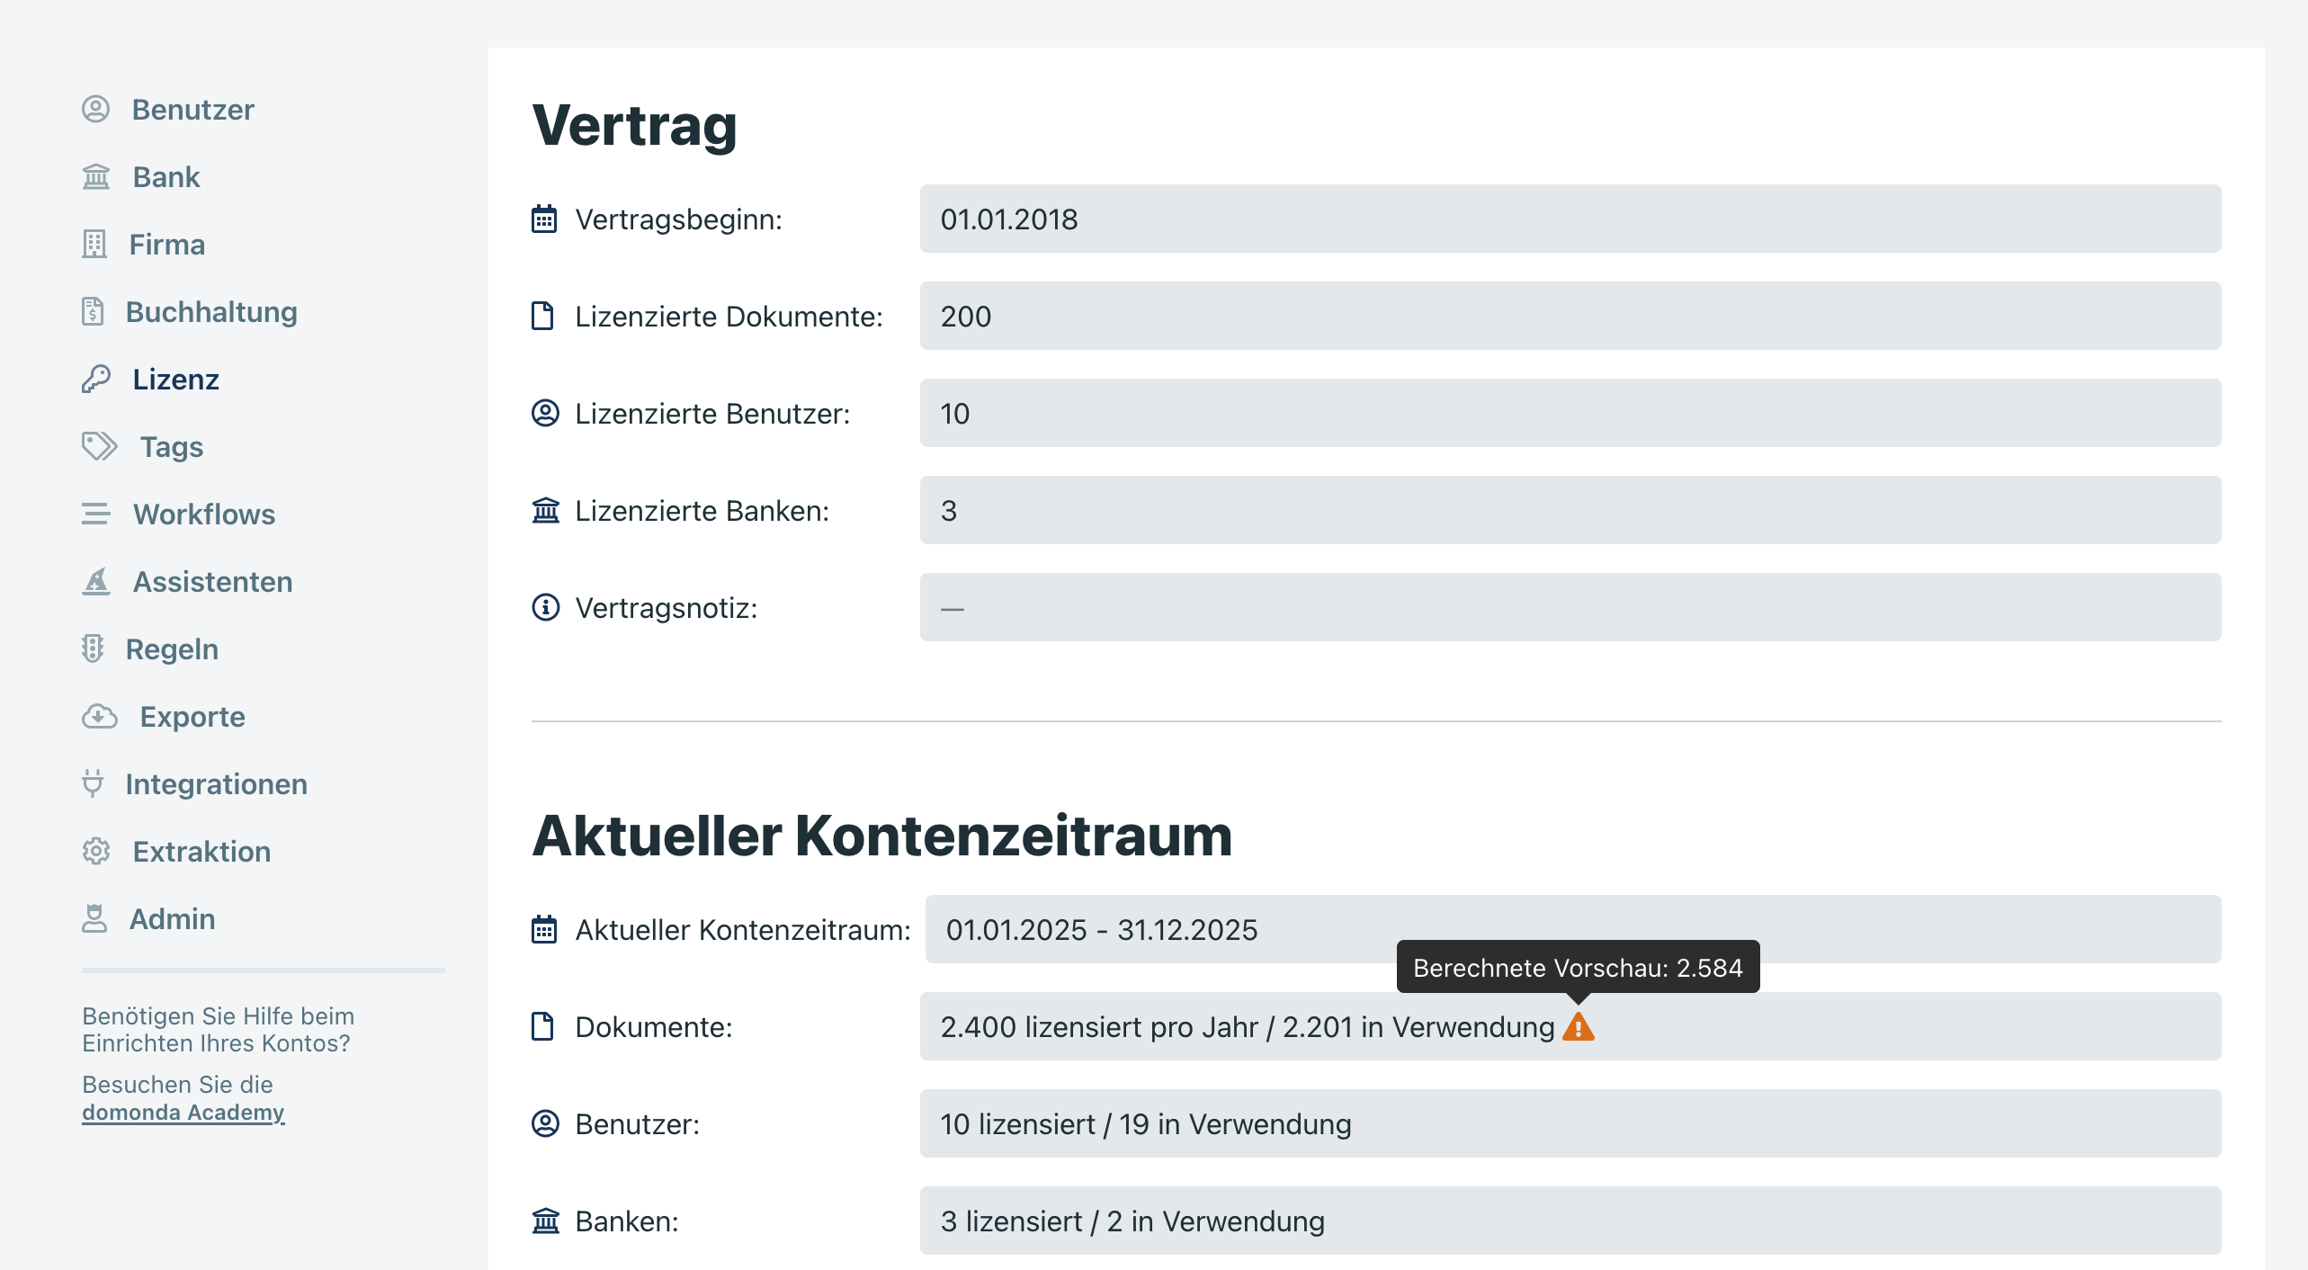Click the warning triangle next to Dokumente

(x=1577, y=1026)
